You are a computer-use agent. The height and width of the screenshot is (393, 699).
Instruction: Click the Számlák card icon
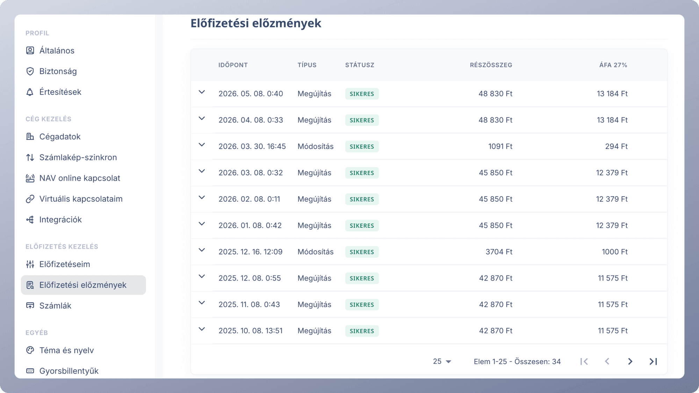[x=30, y=306]
